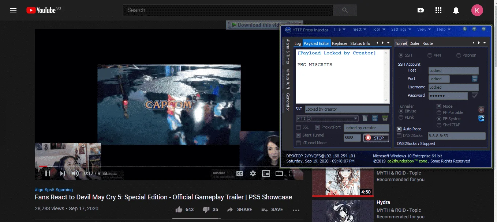The width and height of the screenshot is (497, 222).
Task: Expand the View dropdown menu
Action: pos(424,30)
